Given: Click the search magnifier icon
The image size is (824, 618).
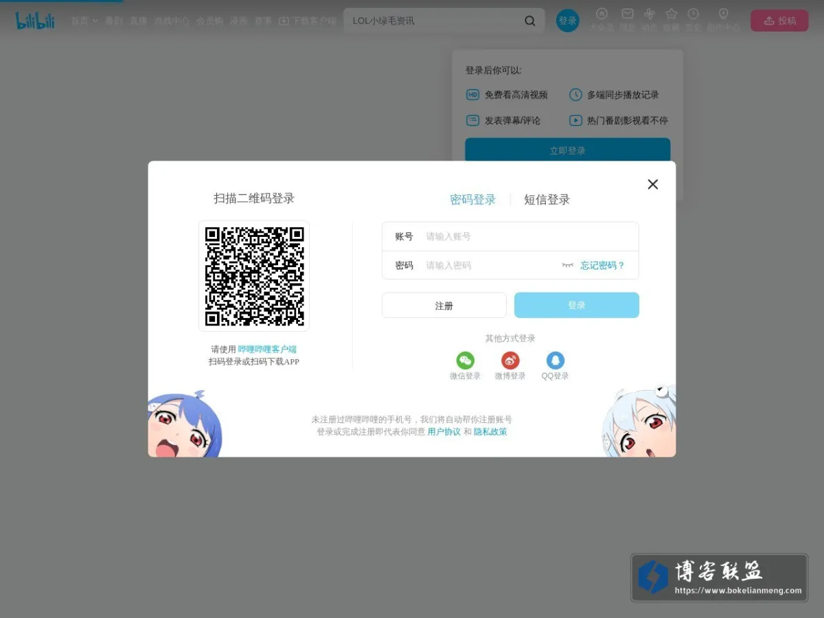Looking at the screenshot, I should (530, 21).
